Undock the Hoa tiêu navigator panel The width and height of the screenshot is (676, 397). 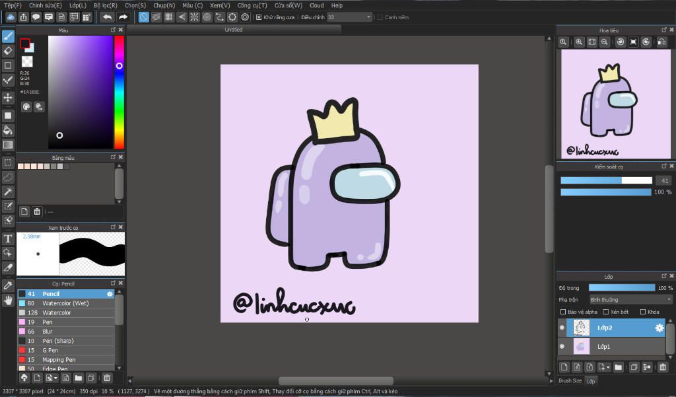point(664,30)
